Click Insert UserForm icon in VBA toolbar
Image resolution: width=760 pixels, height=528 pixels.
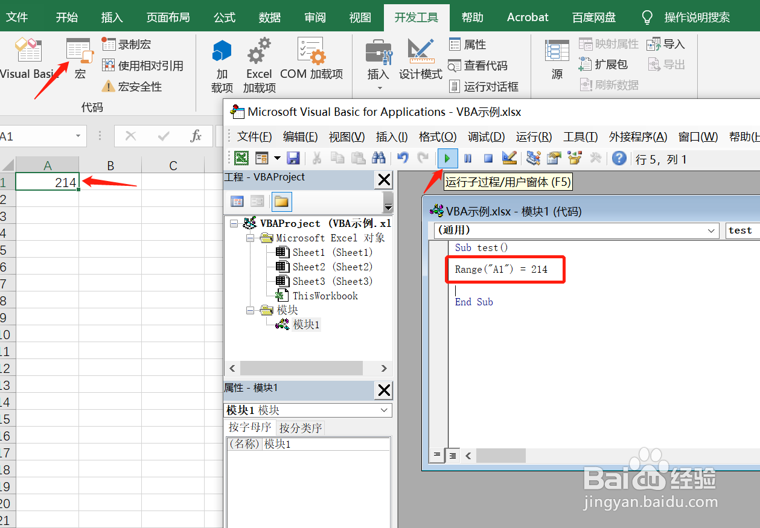(x=261, y=159)
